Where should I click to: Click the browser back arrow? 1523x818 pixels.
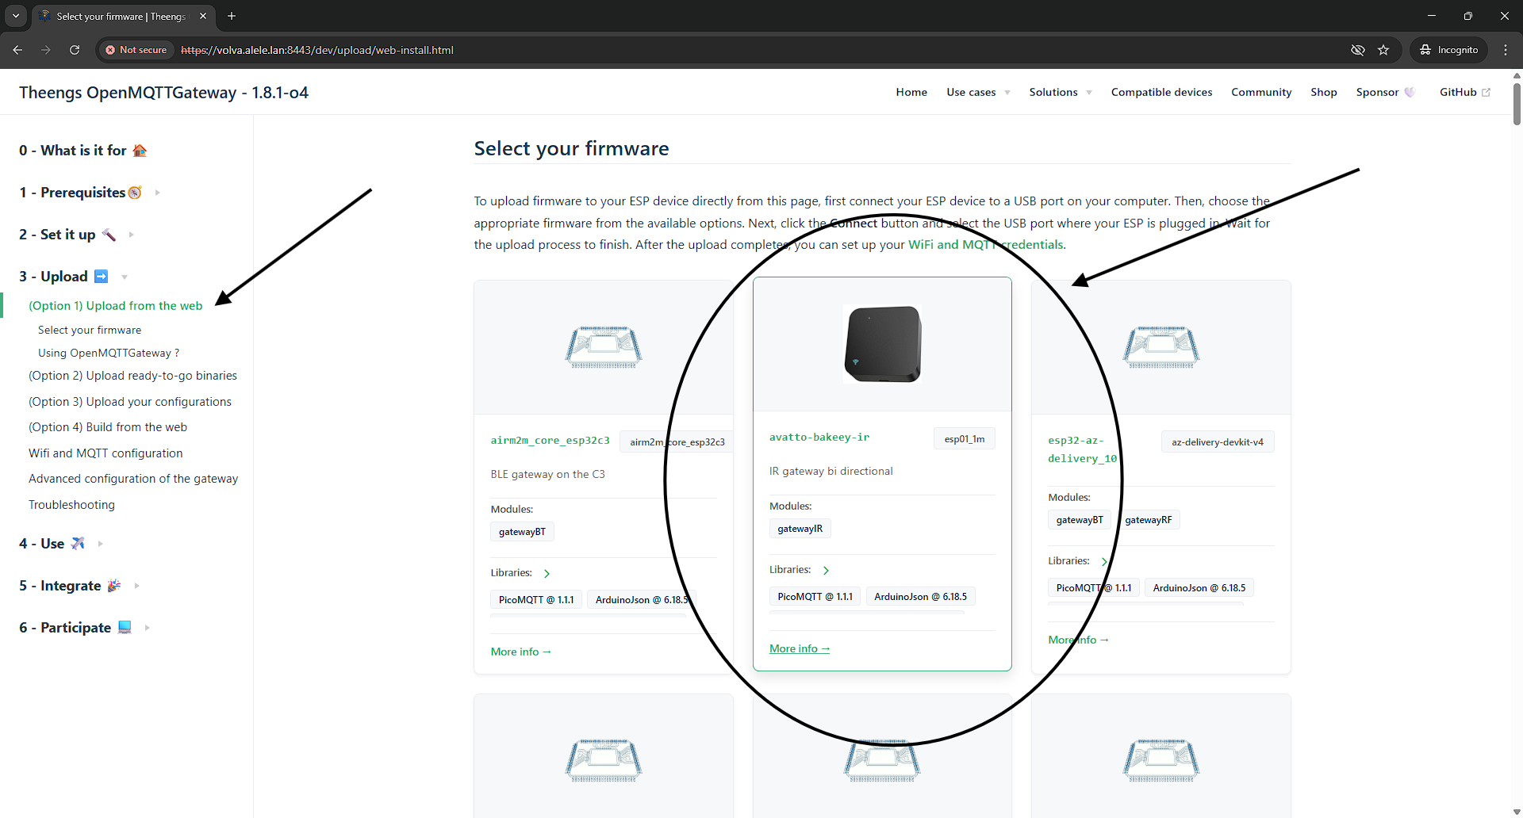pos(17,50)
